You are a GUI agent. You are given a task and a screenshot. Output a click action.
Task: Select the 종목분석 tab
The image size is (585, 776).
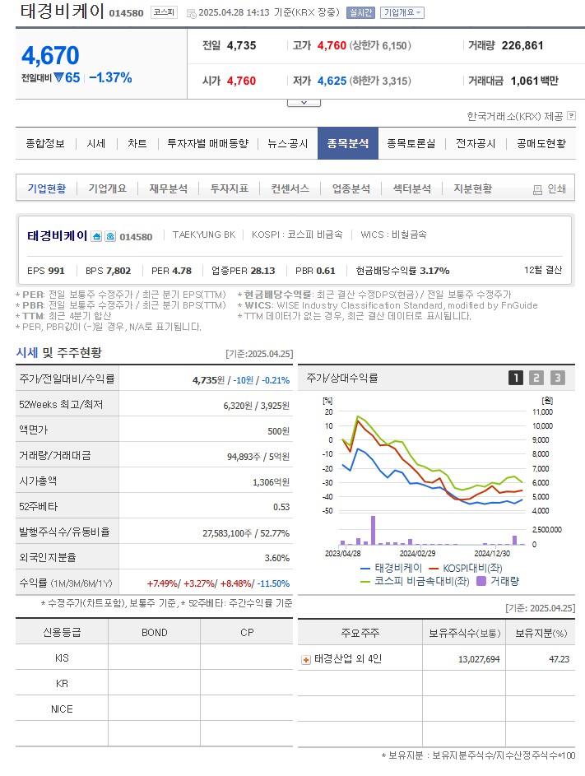[x=348, y=143]
